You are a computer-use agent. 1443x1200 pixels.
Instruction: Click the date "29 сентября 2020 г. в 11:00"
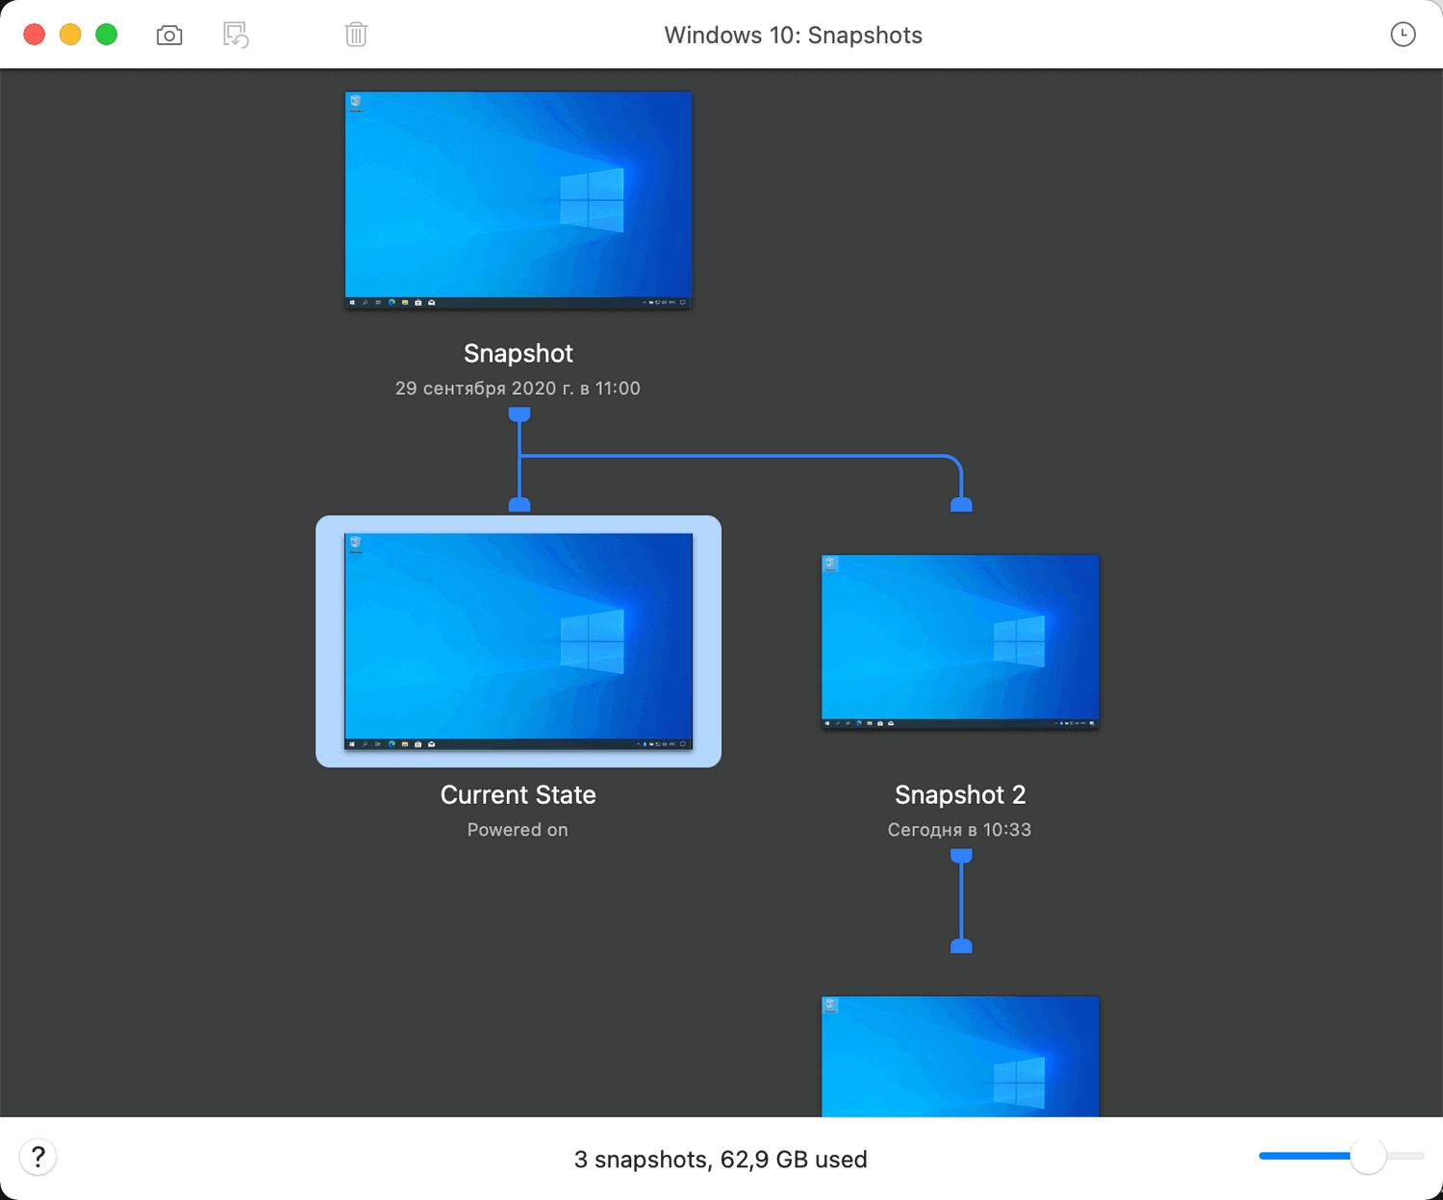tap(518, 388)
